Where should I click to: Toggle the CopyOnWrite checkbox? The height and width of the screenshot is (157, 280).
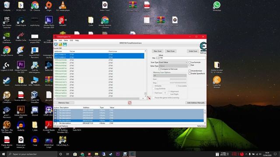pos(154,89)
